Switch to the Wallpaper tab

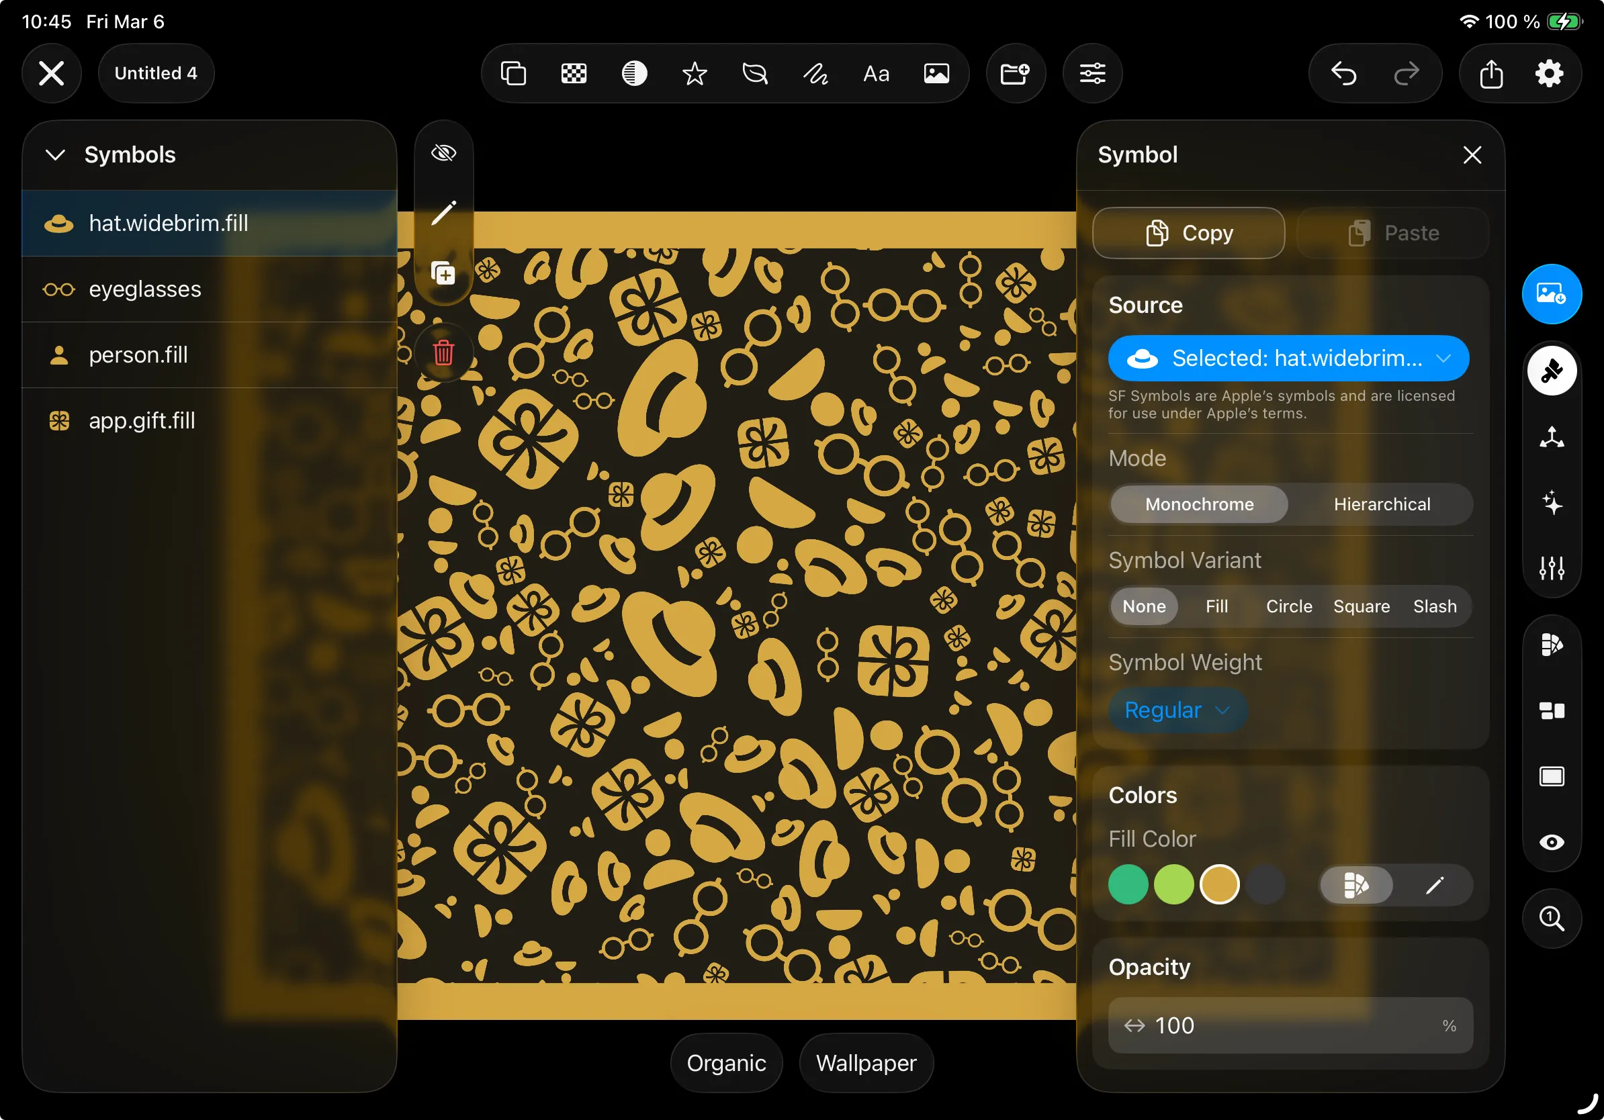pos(866,1063)
